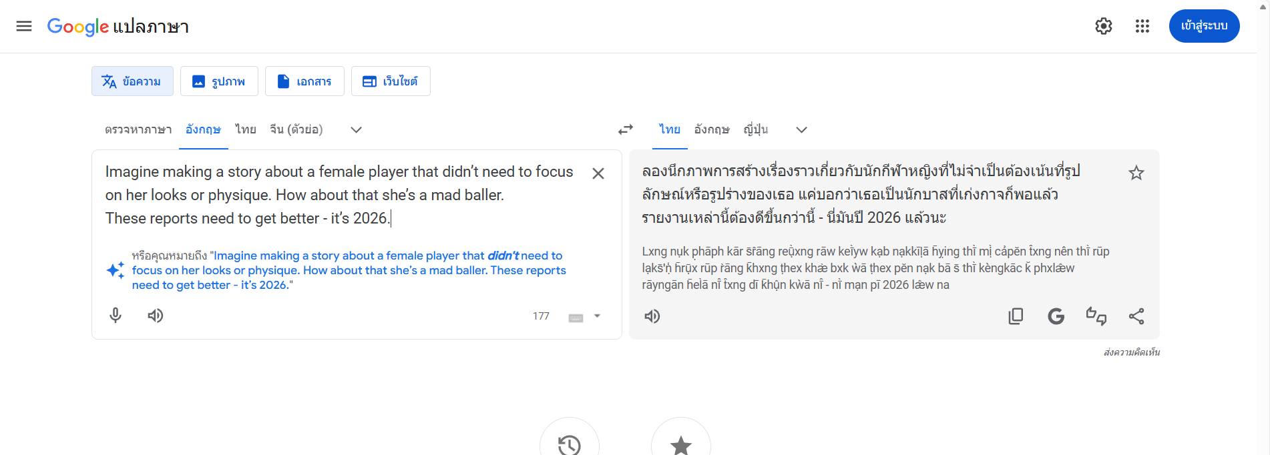Click the microphone voice input icon
The width and height of the screenshot is (1270, 455).
pos(116,316)
